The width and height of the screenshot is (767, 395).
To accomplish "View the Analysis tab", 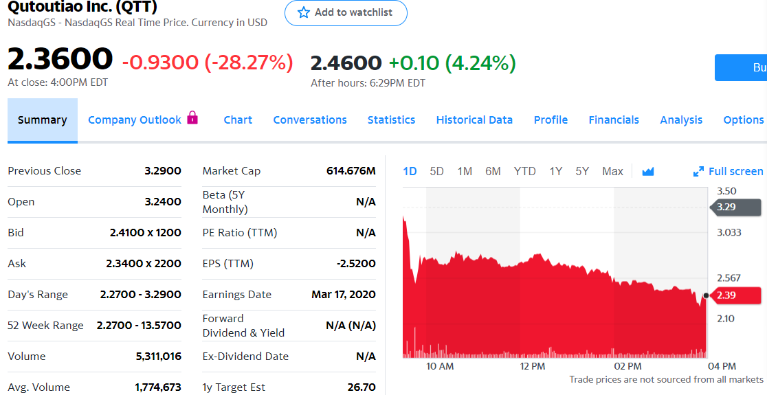I will (x=681, y=120).
